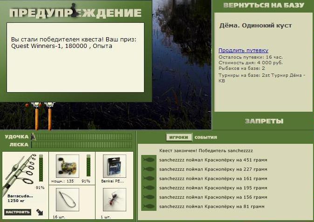This screenshot has width=314, height=222.
Task: Click the '1 шт.' bait count
Action: click(106, 217)
